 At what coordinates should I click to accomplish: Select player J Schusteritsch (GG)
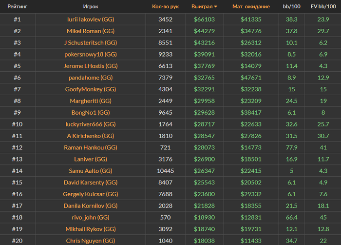[91, 42]
